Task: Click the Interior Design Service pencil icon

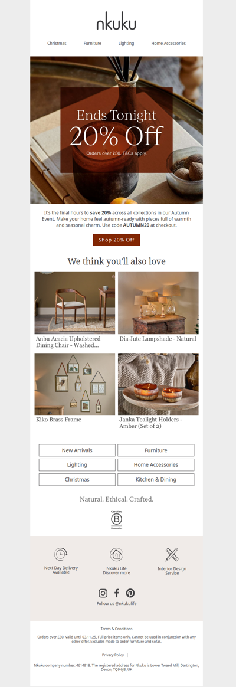Action: coord(172,555)
